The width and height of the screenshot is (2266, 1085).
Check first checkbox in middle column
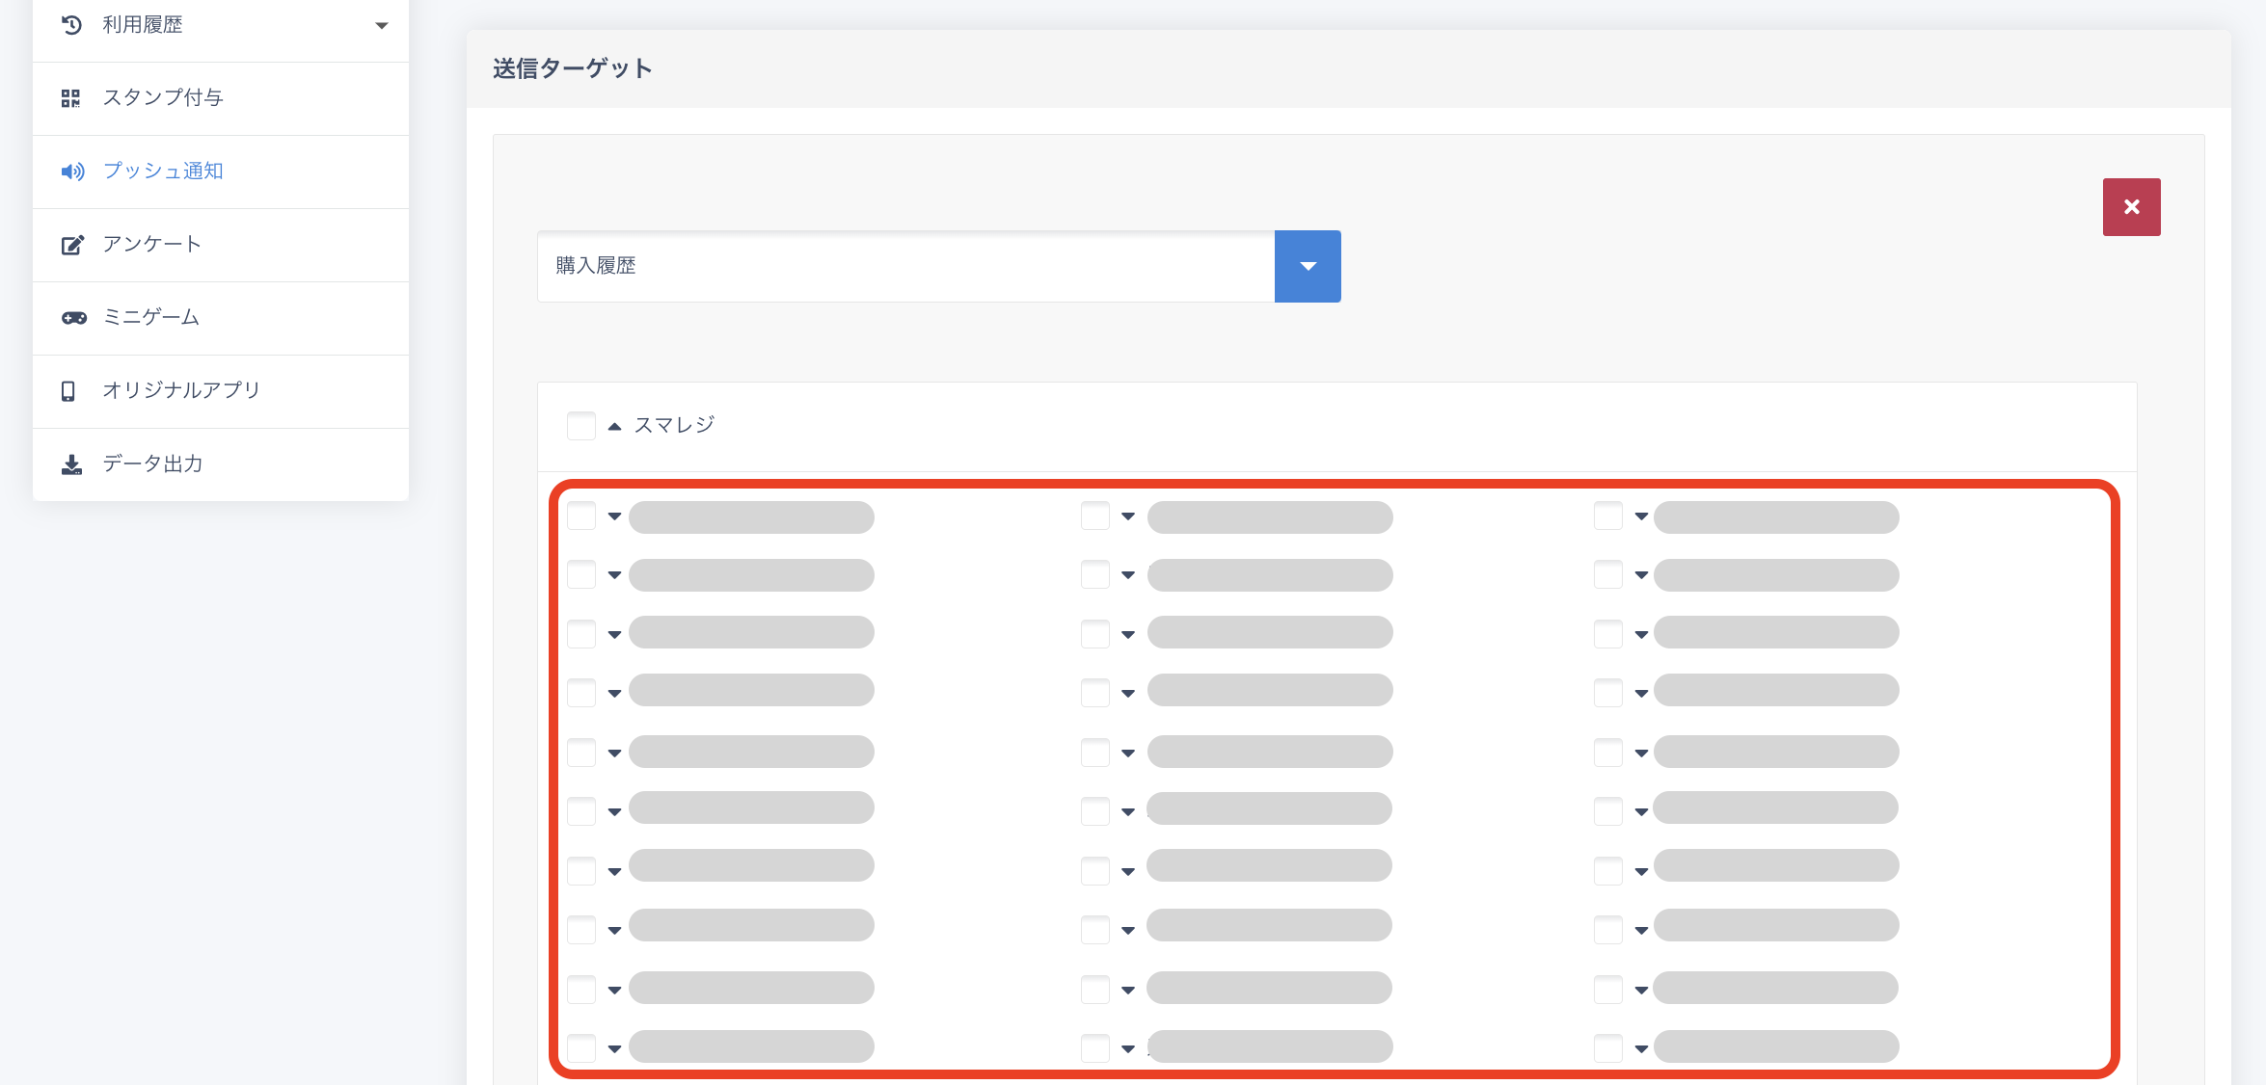(1095, 516)
